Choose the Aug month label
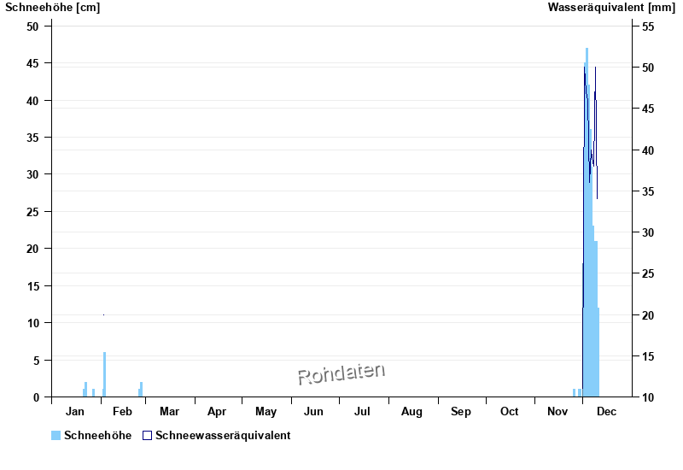683x470 pixels. pos(412,413)
